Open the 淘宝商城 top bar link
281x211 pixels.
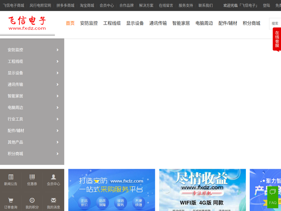(x=87, y=6)
